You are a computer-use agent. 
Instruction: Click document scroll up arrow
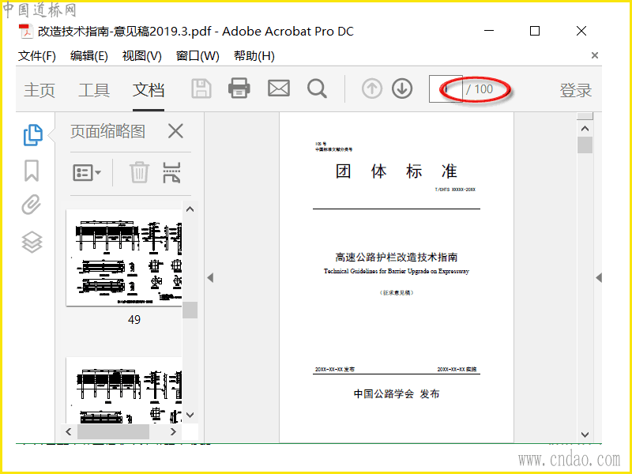[585, 129]
